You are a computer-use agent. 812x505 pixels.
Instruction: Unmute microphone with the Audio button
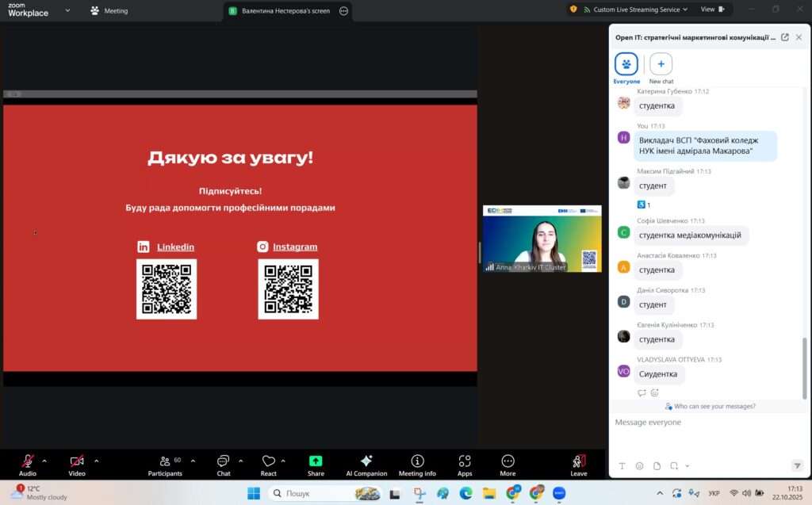(28, 463)
